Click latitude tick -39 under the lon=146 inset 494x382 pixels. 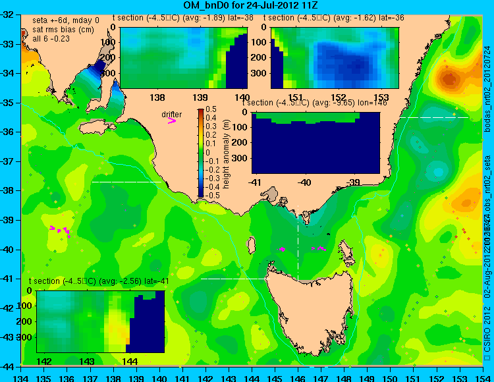(x=352, y=182)
